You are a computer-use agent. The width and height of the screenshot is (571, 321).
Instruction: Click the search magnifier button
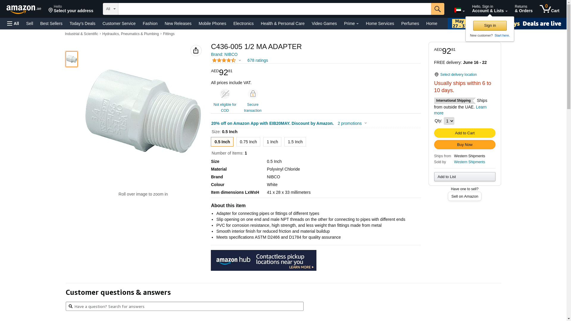[x=437, y=9]
